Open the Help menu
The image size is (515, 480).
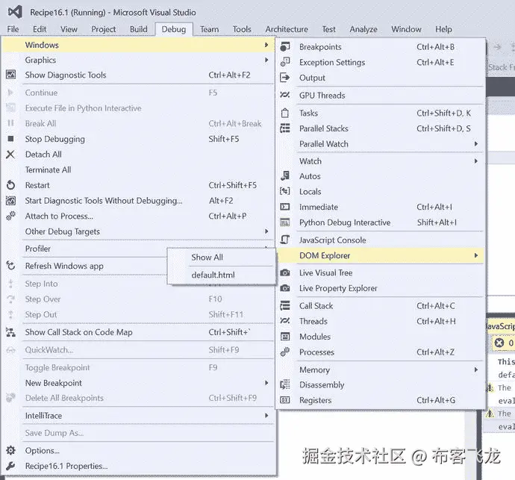pyautogui.click(x=443, y=29)
